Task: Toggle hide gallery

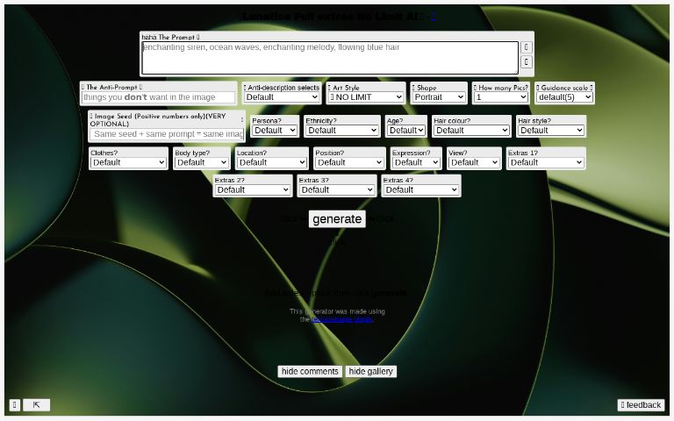Action: (x=371, y=372)
